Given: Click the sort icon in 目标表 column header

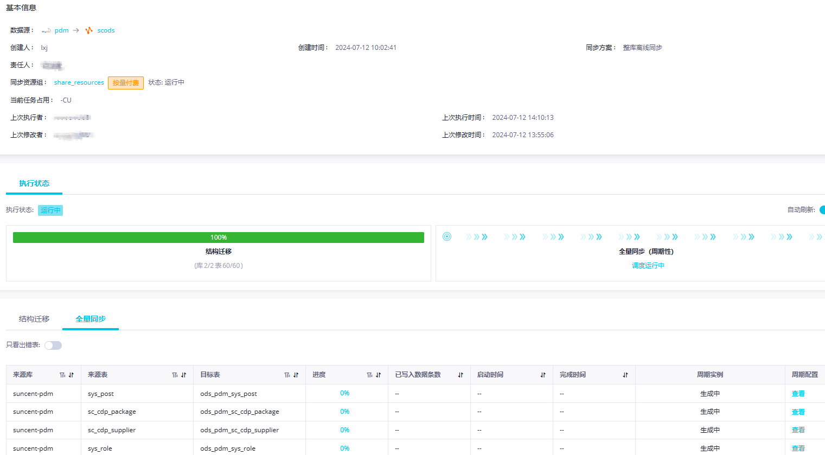Looking at the screenshot, I should (296, 375).
